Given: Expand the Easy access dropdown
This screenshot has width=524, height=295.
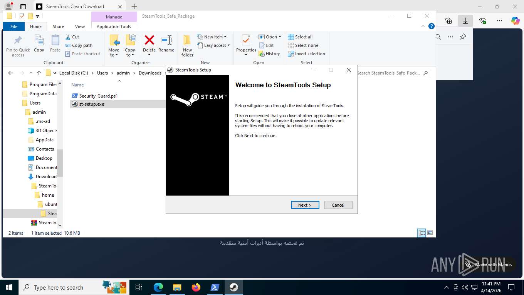Looking at the screenshot, I should [x=213, y=45].
